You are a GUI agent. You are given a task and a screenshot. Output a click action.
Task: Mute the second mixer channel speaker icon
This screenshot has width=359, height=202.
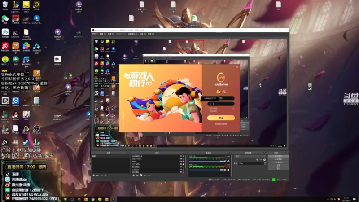coord(225,170)
